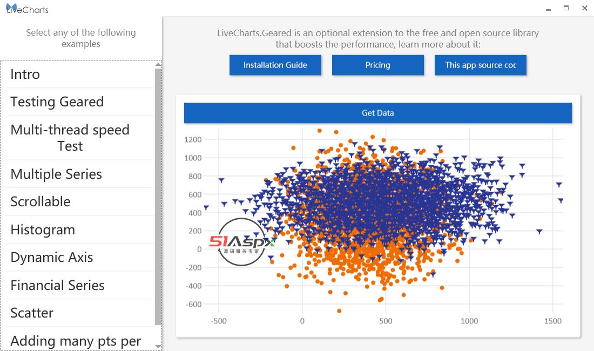This screenshot has width=594, height=351.
Task: Click the -500 x-axis label
Action: coord(219,321)
